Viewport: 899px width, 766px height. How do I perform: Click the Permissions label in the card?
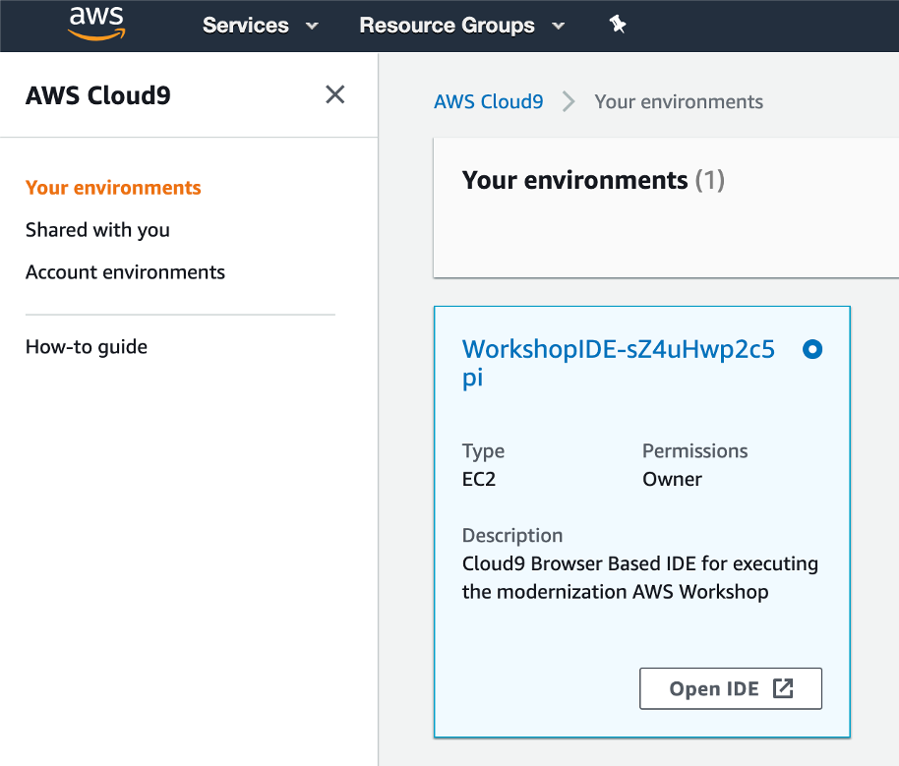pos(694,450)
